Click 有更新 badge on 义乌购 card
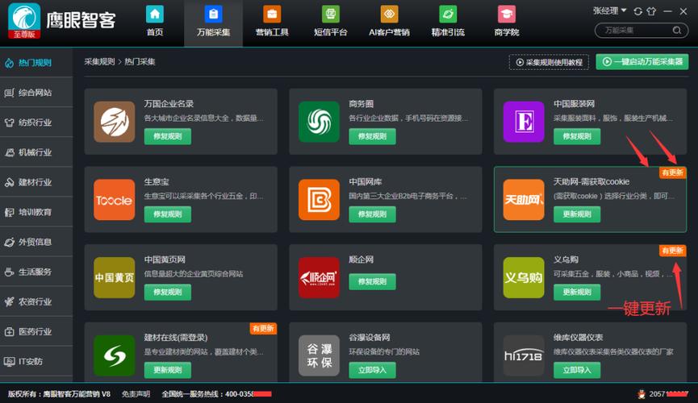 click(x=673, y=251)
